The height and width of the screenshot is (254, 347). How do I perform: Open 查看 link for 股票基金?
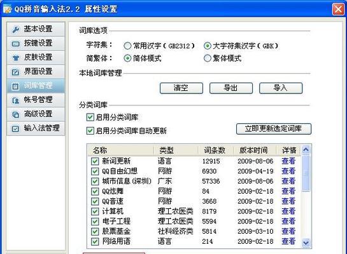coord(288,232)
